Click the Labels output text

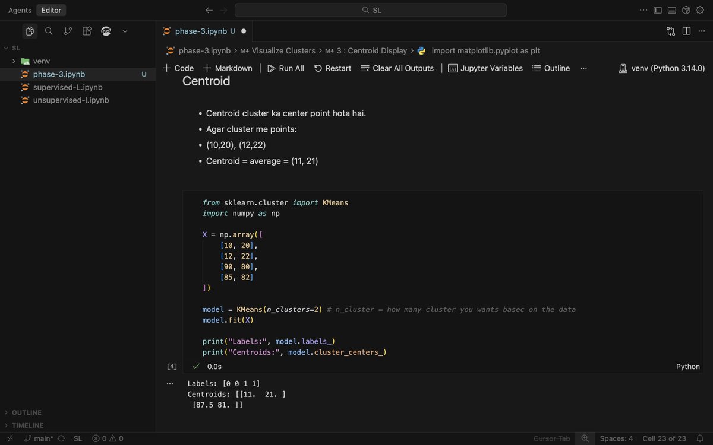pos(224,384)
